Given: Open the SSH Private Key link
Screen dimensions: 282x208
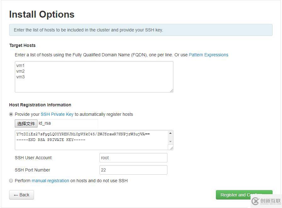Looking at the screenshot, I should pos(57,114).
